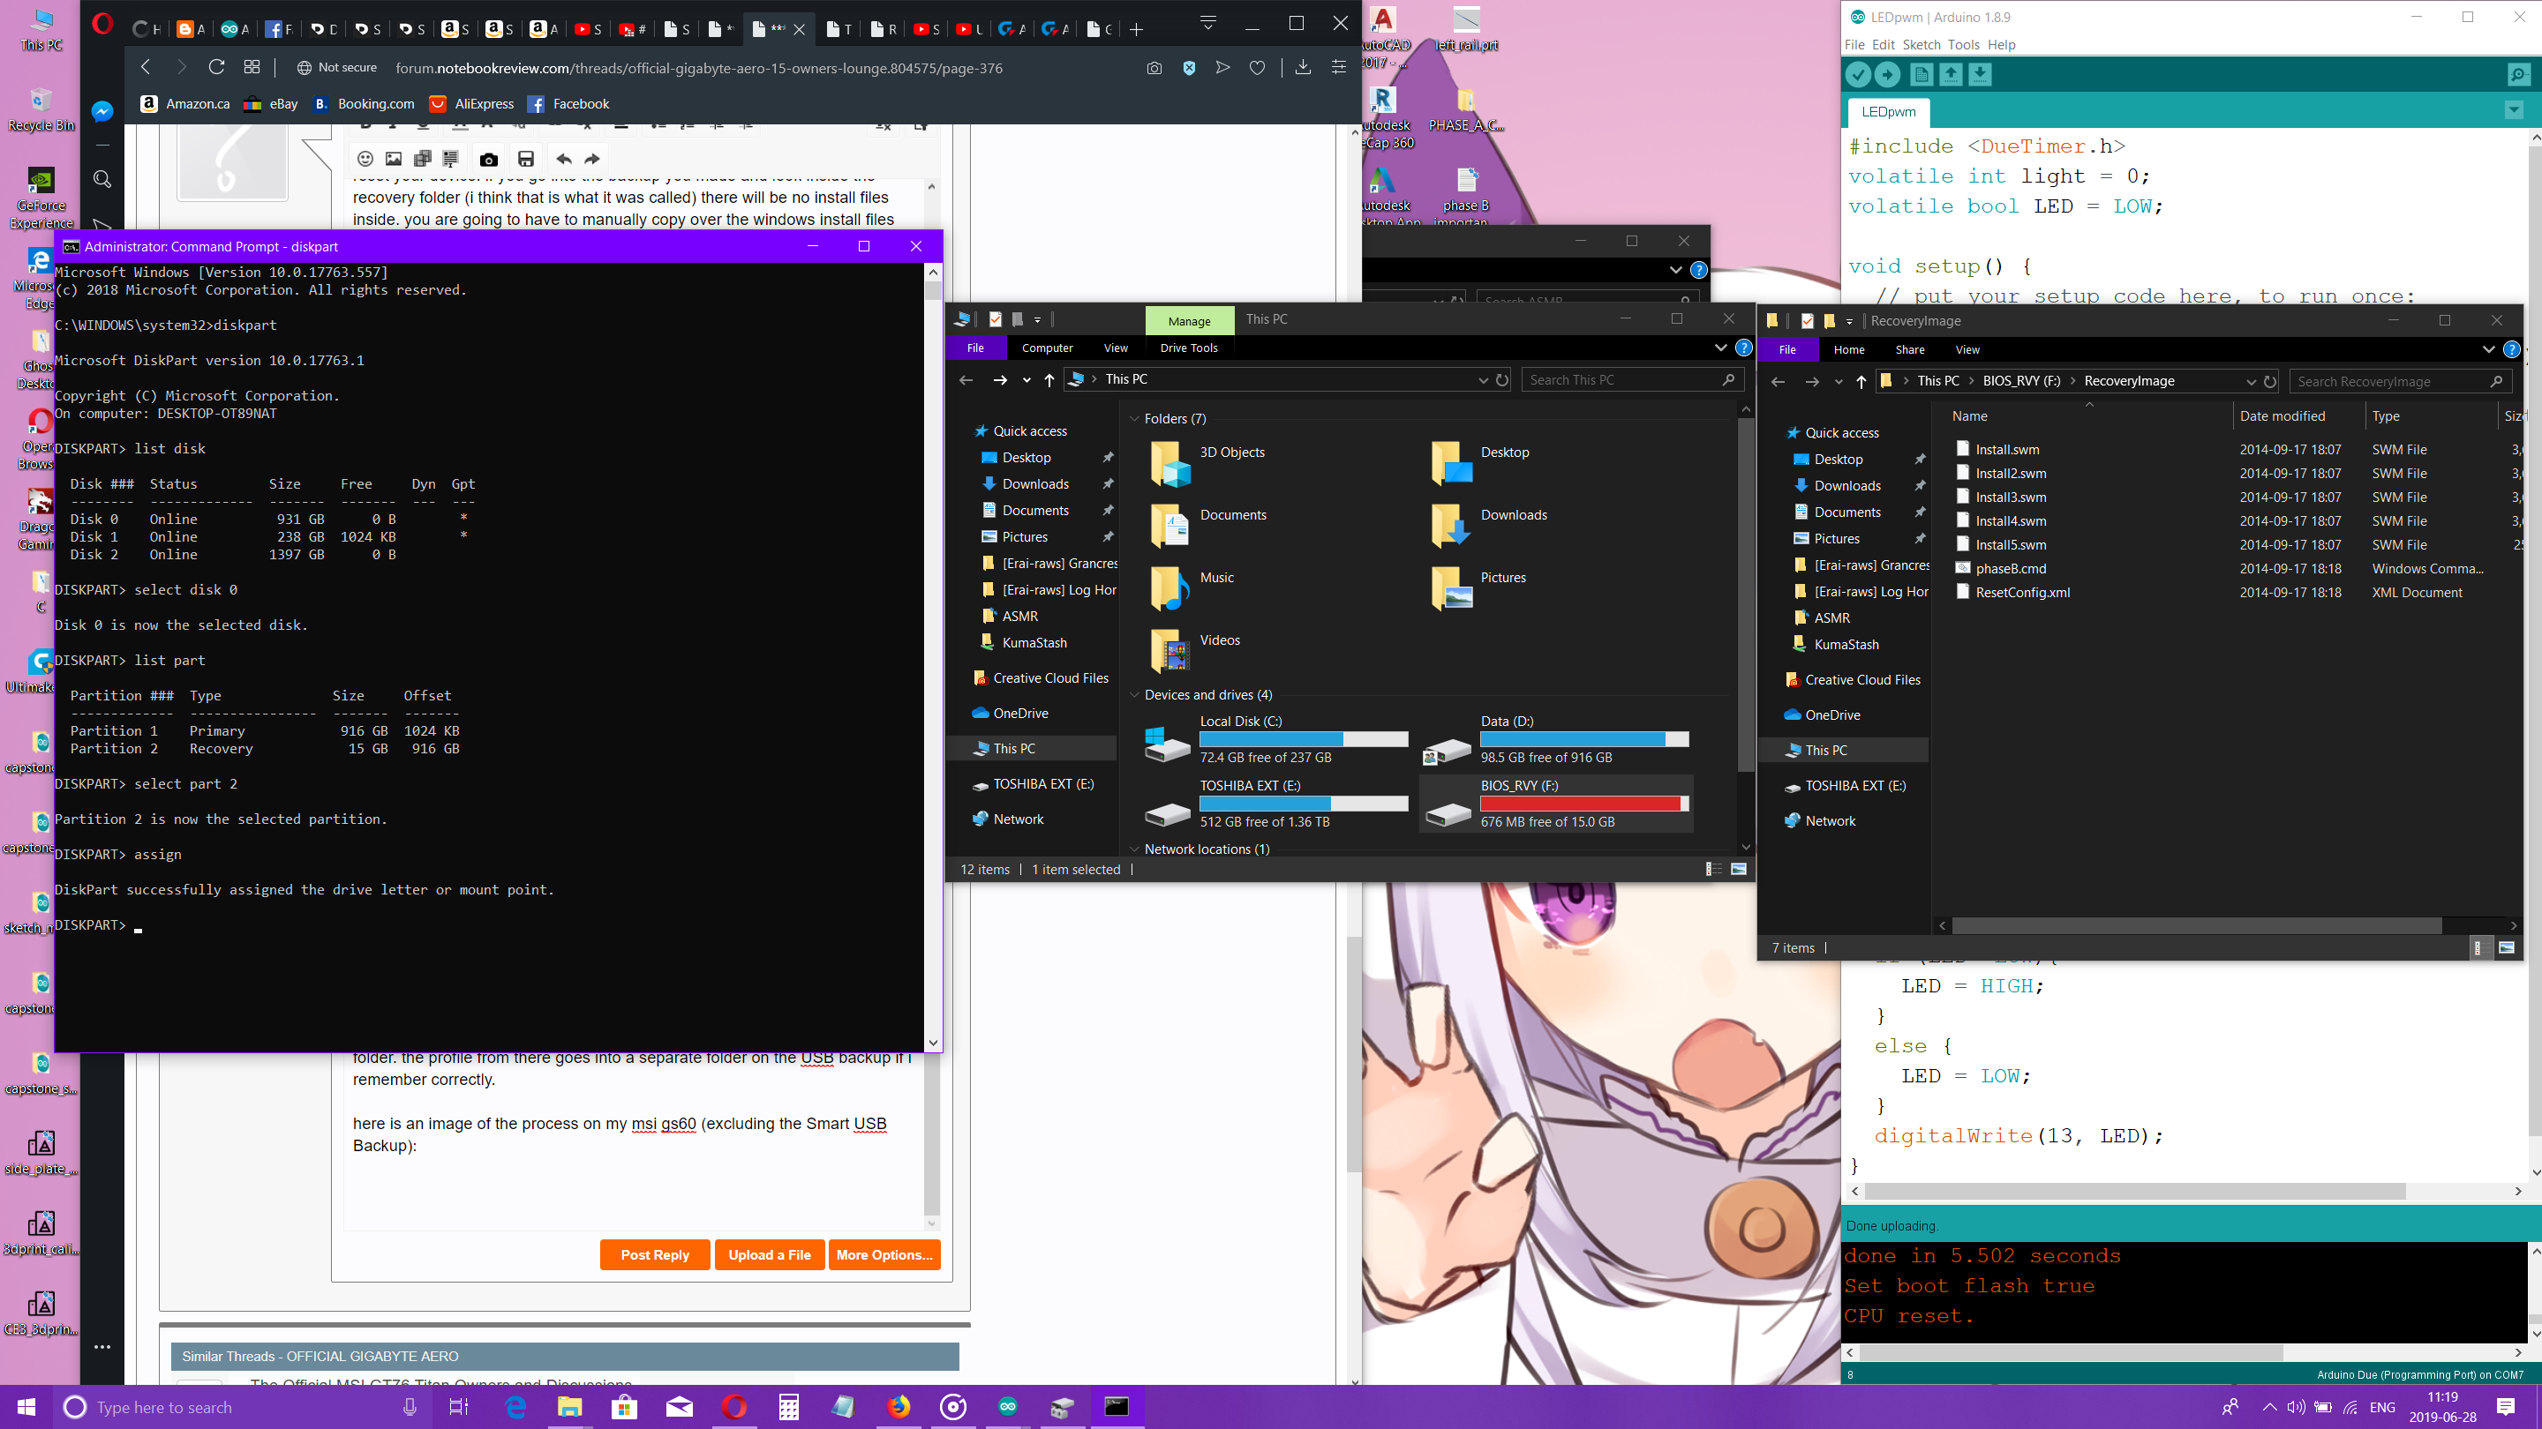
Task: Open new tab in Opera
Action: (1136, 30)
